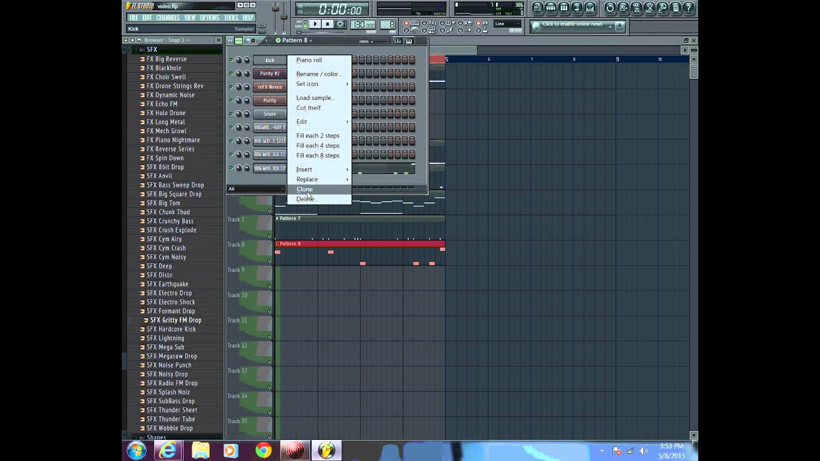Arm recording with the record button
Screen dimensions: 820x461
(x=340, y=24)
